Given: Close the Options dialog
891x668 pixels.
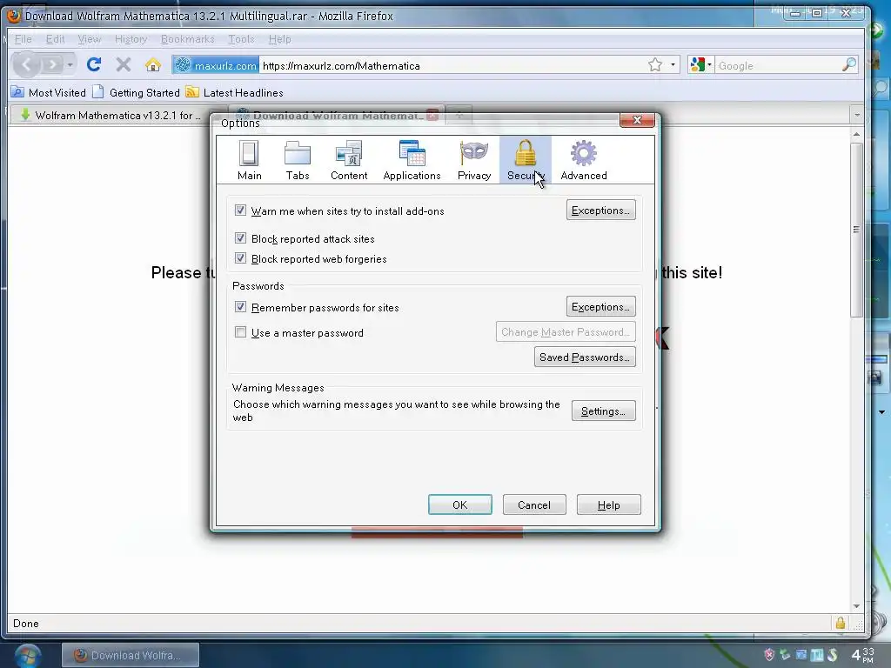Looking at the screenshot, I should pos(637,120).
